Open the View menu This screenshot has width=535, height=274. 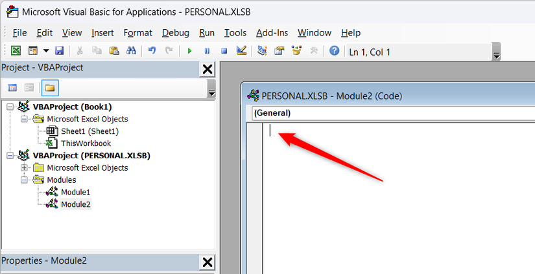pyautogui.click(x=72, y=33)
